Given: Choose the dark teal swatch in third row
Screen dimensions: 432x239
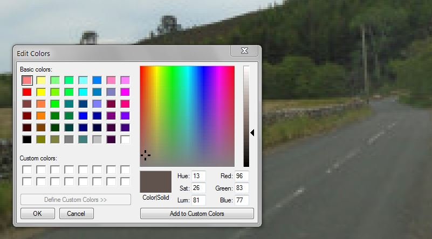Looking at the screenshot, I should coord(69,104).
